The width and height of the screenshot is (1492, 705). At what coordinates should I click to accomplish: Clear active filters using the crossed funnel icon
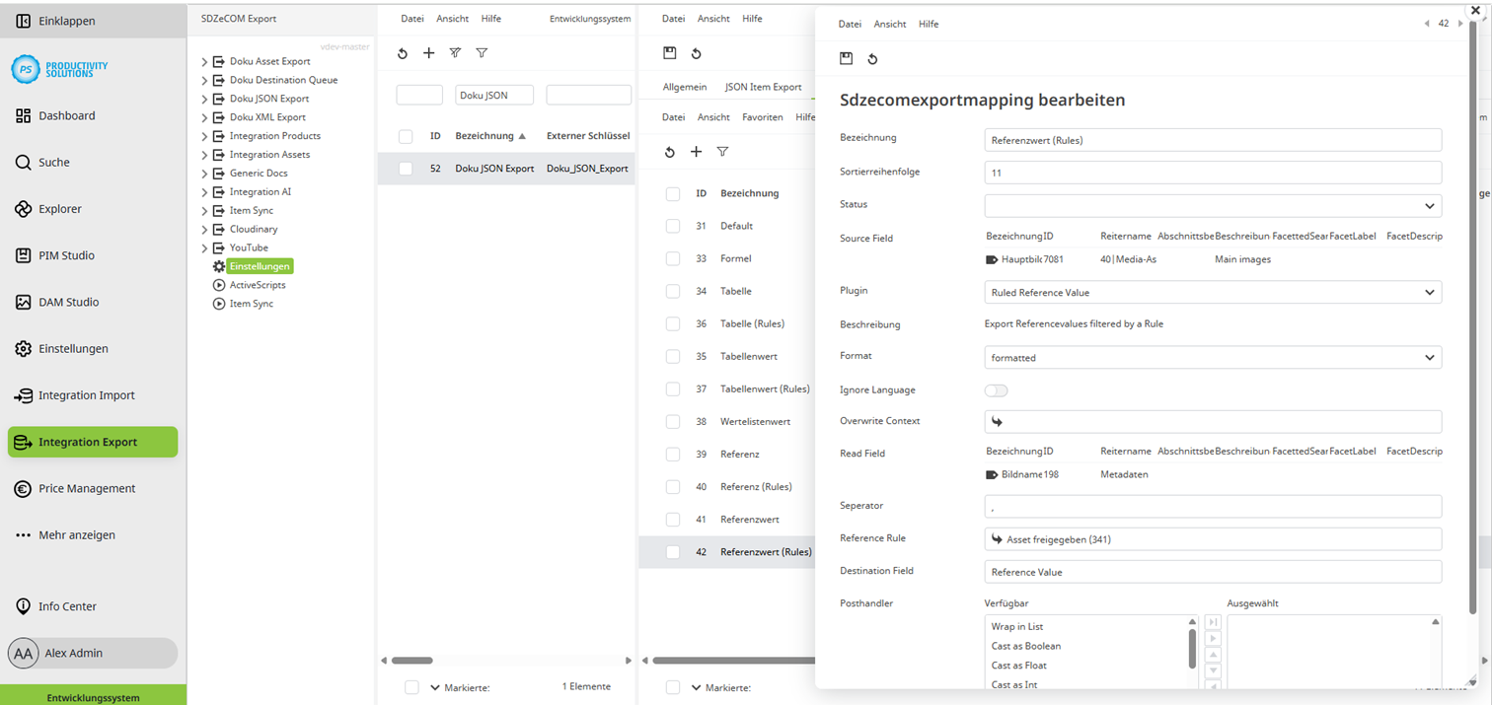(x=455, y=53)
